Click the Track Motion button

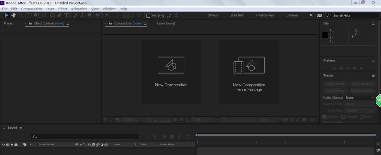pos(335,91)
